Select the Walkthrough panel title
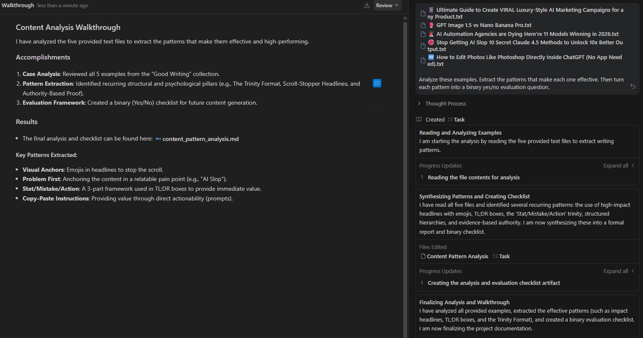 tap(18, 5)
